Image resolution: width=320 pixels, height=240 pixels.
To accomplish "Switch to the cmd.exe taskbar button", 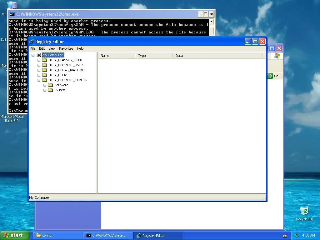I will click(108, 236).
